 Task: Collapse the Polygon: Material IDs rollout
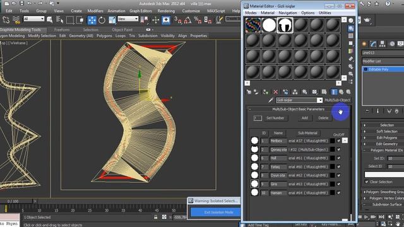pyautogui.click(x=383, y=150)
